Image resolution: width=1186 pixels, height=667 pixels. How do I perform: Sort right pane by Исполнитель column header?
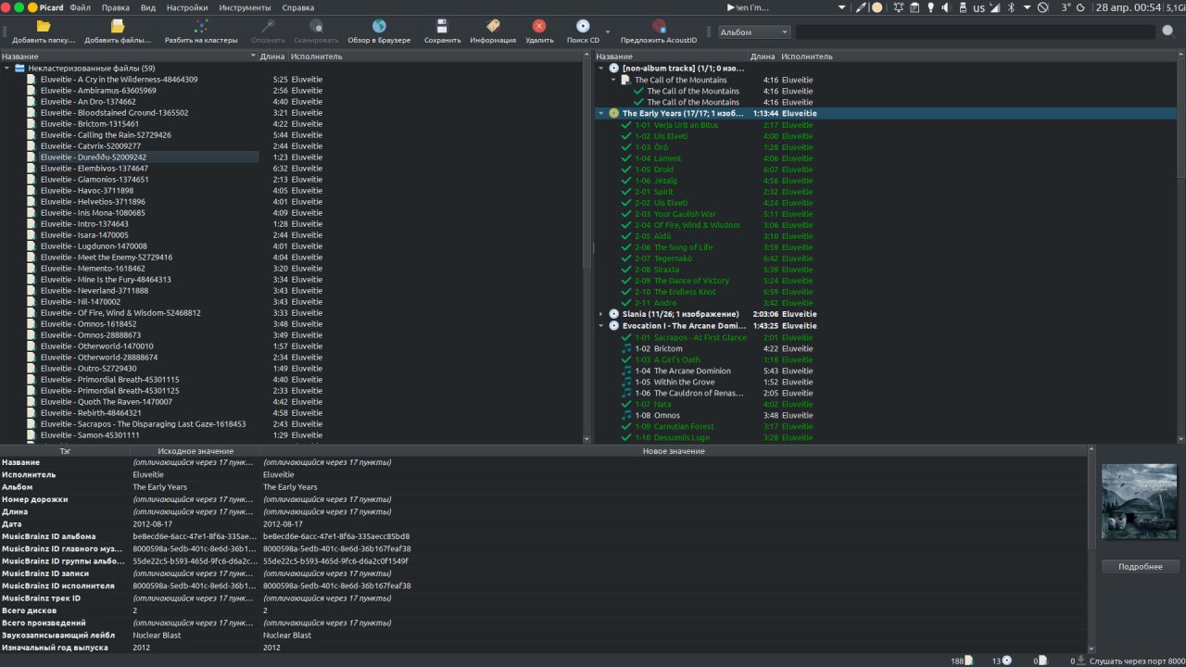(x=977, y=57)
